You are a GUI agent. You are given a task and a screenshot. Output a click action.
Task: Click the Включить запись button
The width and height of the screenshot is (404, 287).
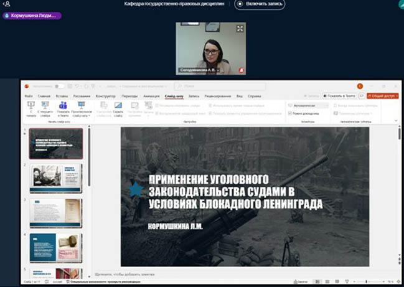click(260, 4)
